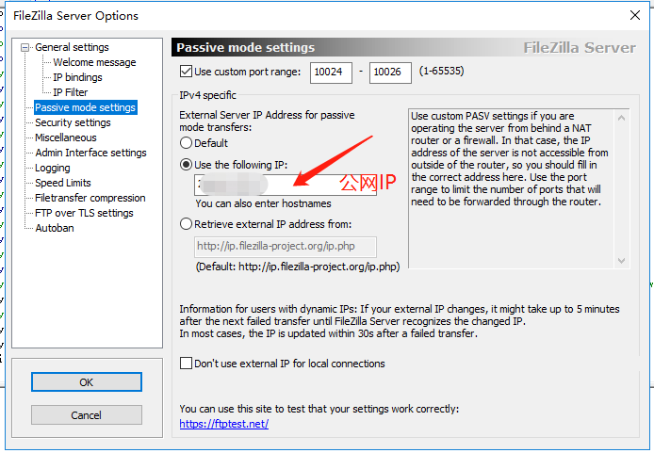Click the OK button
This screenshot has height=453, width=654.
tap(87, 382)
